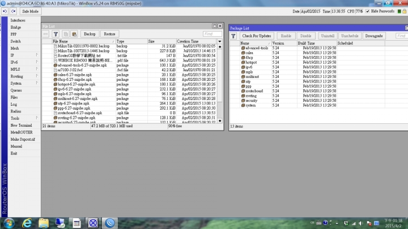Click the Uninstall button

tap(328, 36)
